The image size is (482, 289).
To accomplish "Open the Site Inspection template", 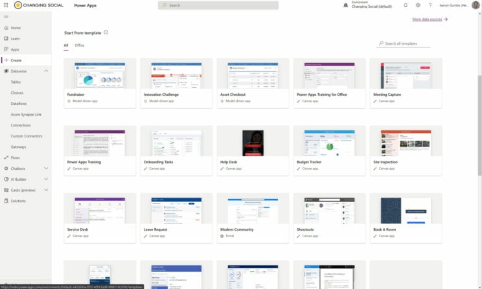I will pos(406,150).
